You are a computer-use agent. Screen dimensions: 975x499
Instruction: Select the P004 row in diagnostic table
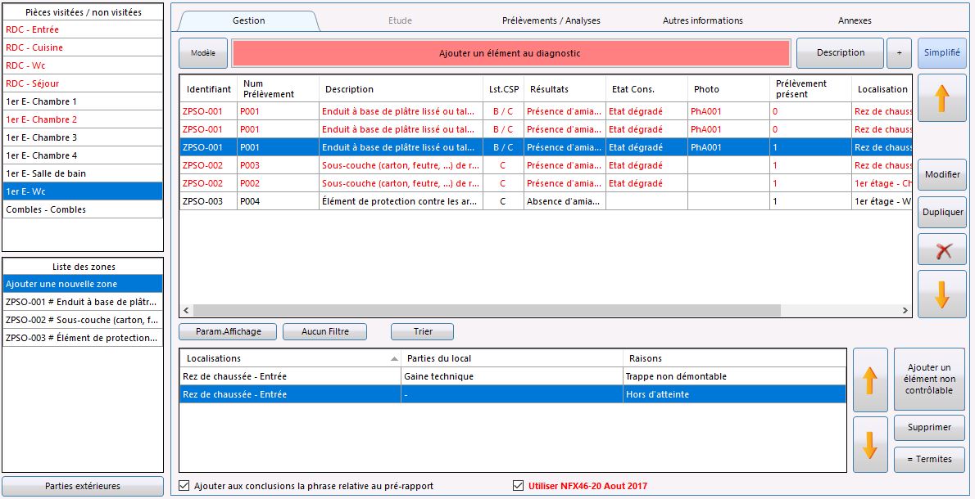coord(546,201)
